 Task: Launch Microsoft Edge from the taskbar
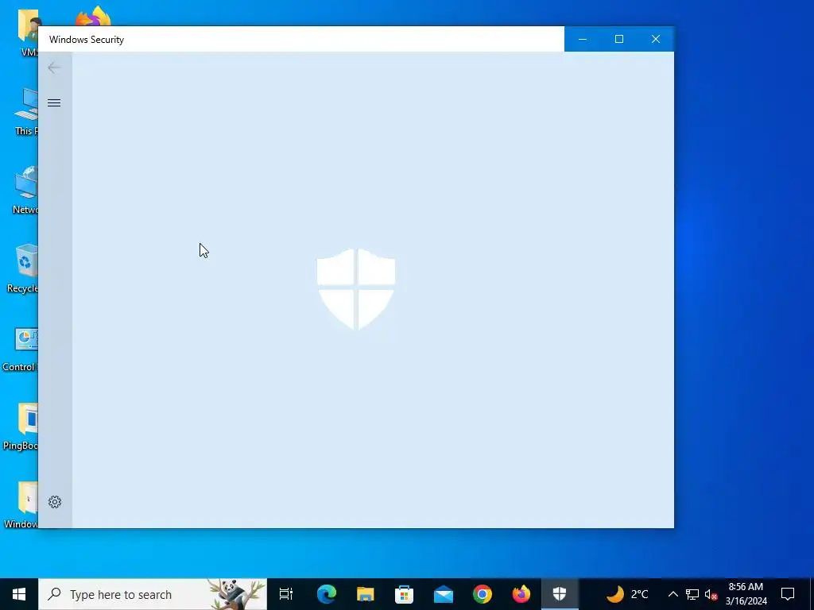click(327, 594)
